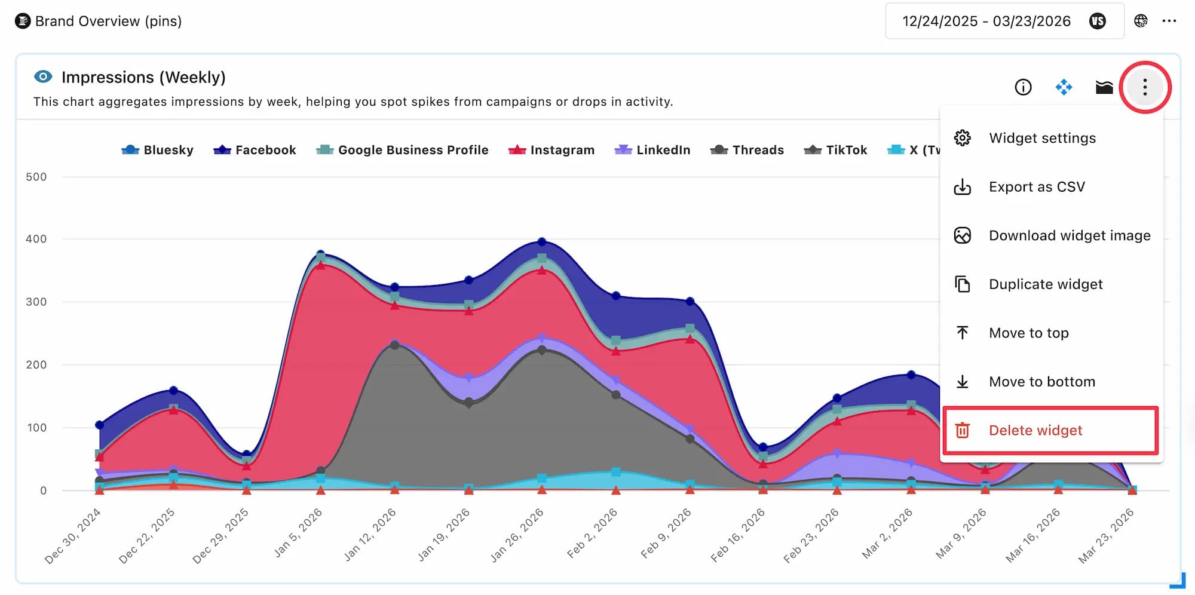Toggle the LinkedIn legend entry

pyautogui.click(x=652, y=150)
